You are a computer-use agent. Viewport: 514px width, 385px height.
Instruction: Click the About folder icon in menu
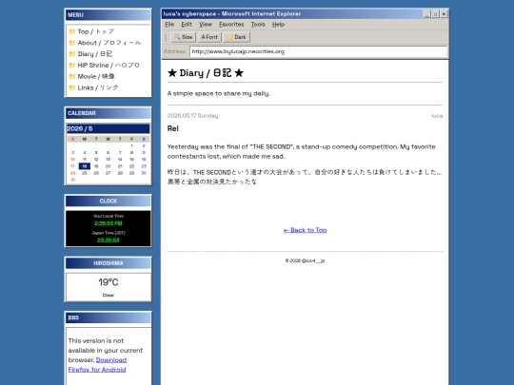(x=72, y=43)
